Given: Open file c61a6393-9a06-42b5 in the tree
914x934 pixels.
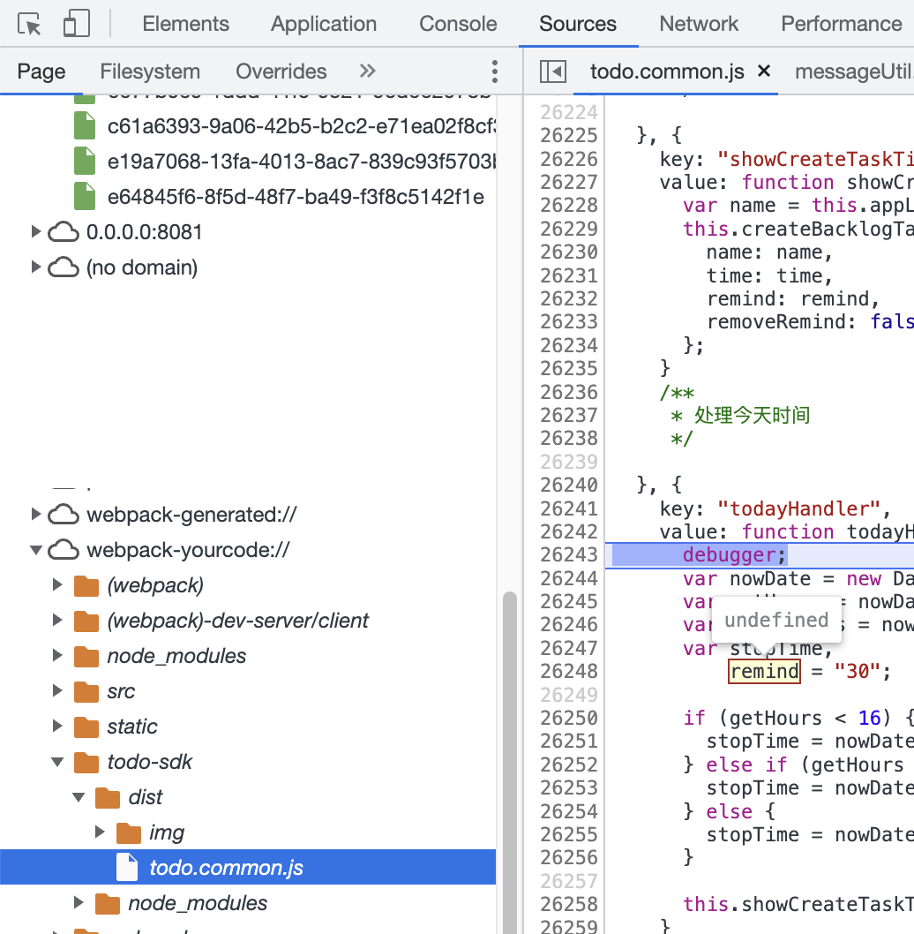Looking at the screenshot, I should tap(302, 126).
